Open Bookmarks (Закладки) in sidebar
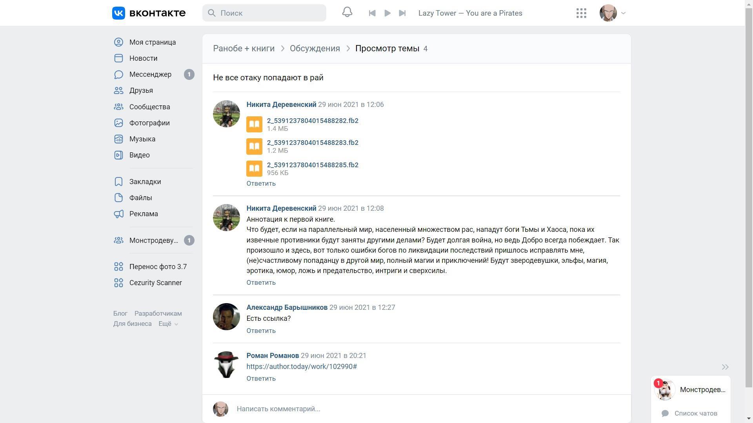The height and width of the screenshot is (423, 753). [x=145, y=182]
